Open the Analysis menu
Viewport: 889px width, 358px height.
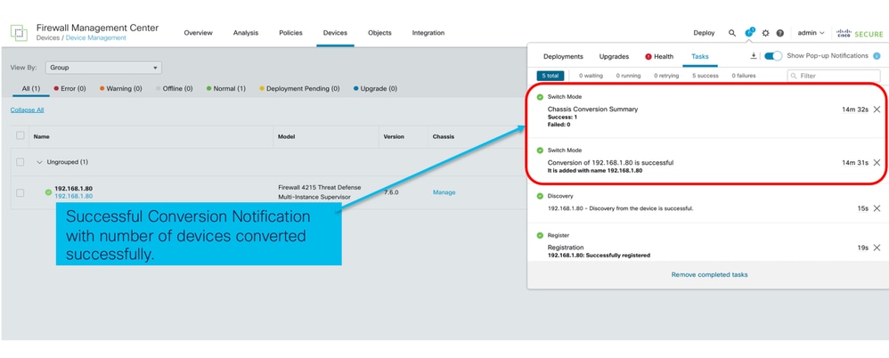coord(246,33)
